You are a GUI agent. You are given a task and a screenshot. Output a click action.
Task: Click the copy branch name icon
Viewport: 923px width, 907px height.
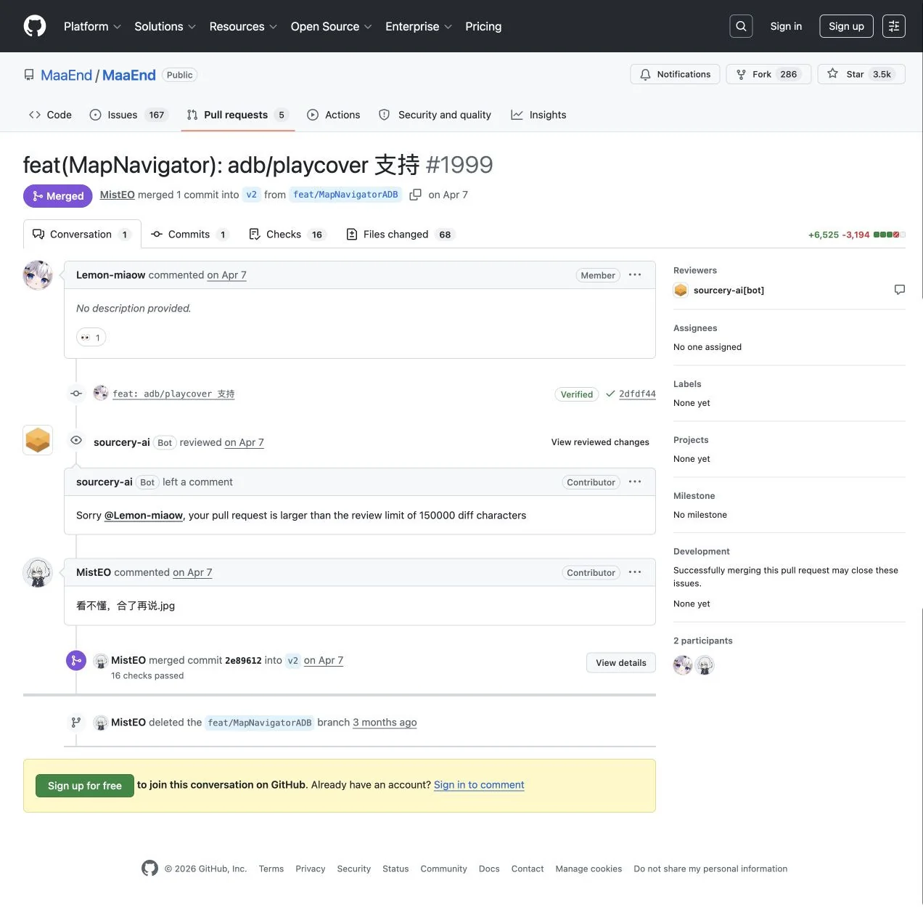[x=415, y=195]
